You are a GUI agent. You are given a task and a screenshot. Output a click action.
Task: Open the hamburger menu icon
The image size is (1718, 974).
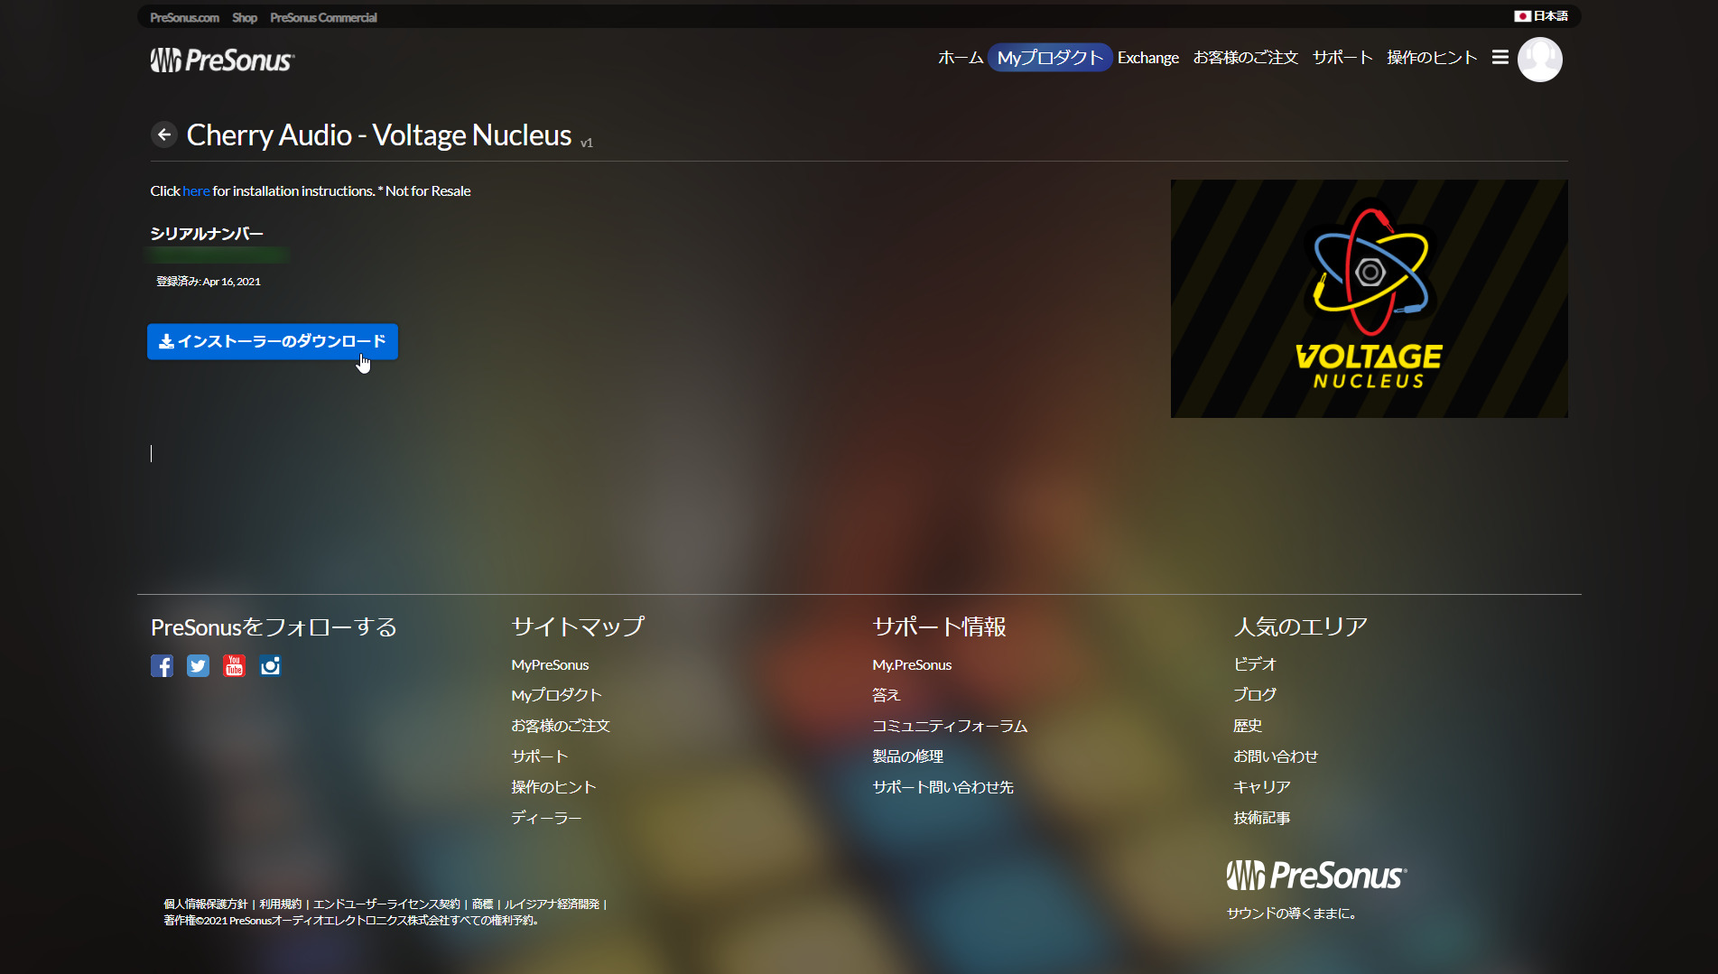pyautogui.click(x=1500, y=58)
